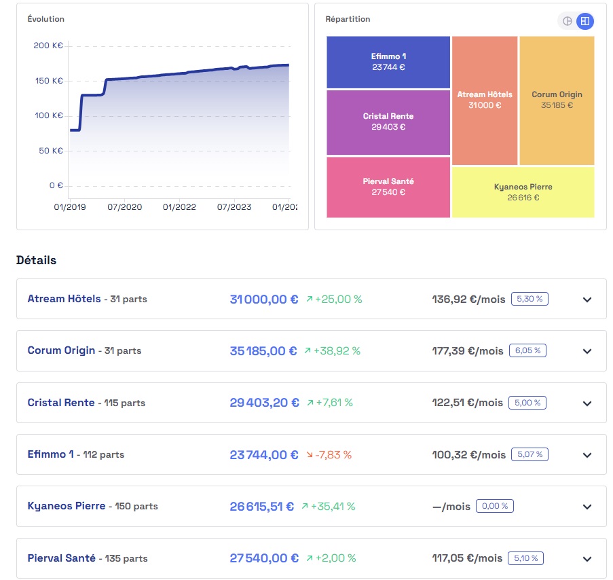Click the 35 185,00 € amount

(x=263, y=351)
